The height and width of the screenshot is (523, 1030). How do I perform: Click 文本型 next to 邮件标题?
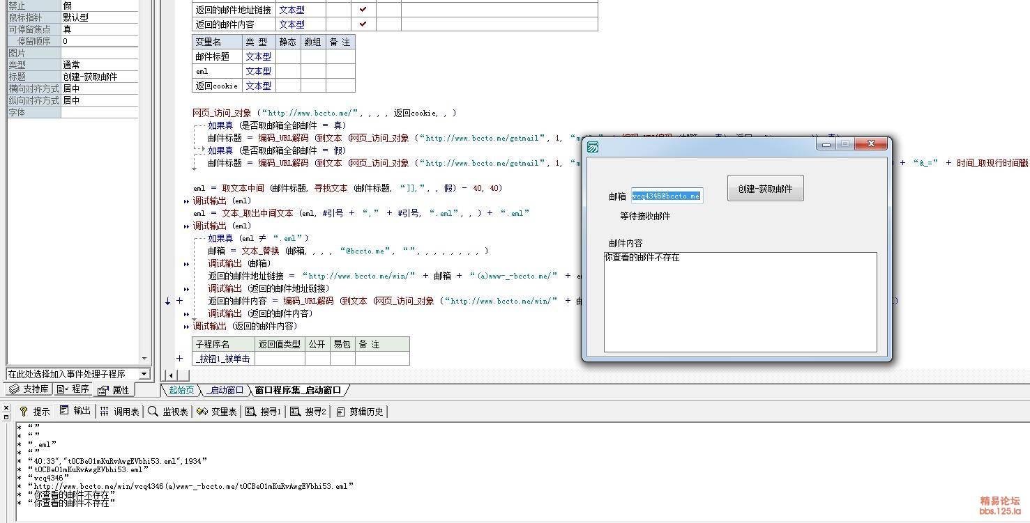258,56
